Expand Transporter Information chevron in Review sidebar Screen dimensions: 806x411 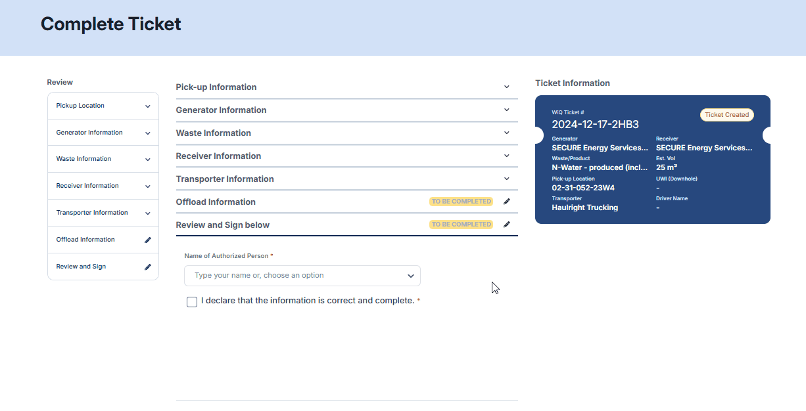(148, 213)
